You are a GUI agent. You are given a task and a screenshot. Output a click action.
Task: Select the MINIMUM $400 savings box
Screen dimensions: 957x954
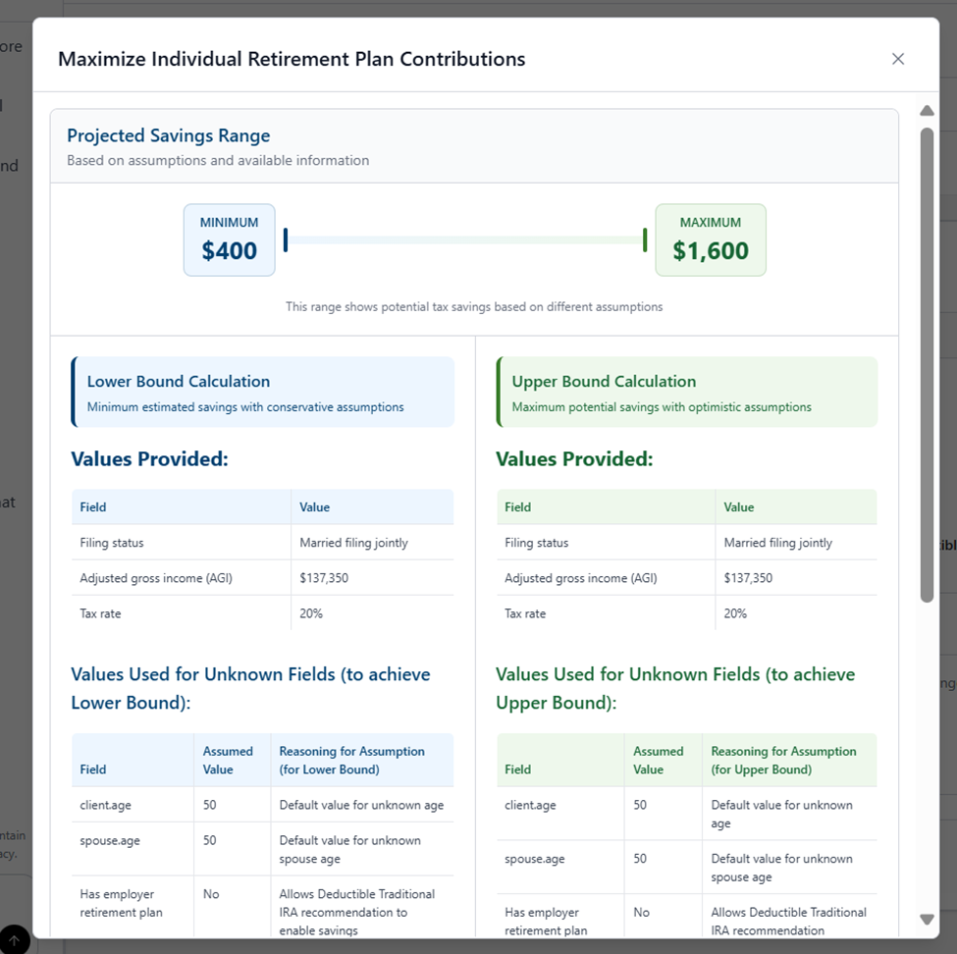click(x=230, y=239)
